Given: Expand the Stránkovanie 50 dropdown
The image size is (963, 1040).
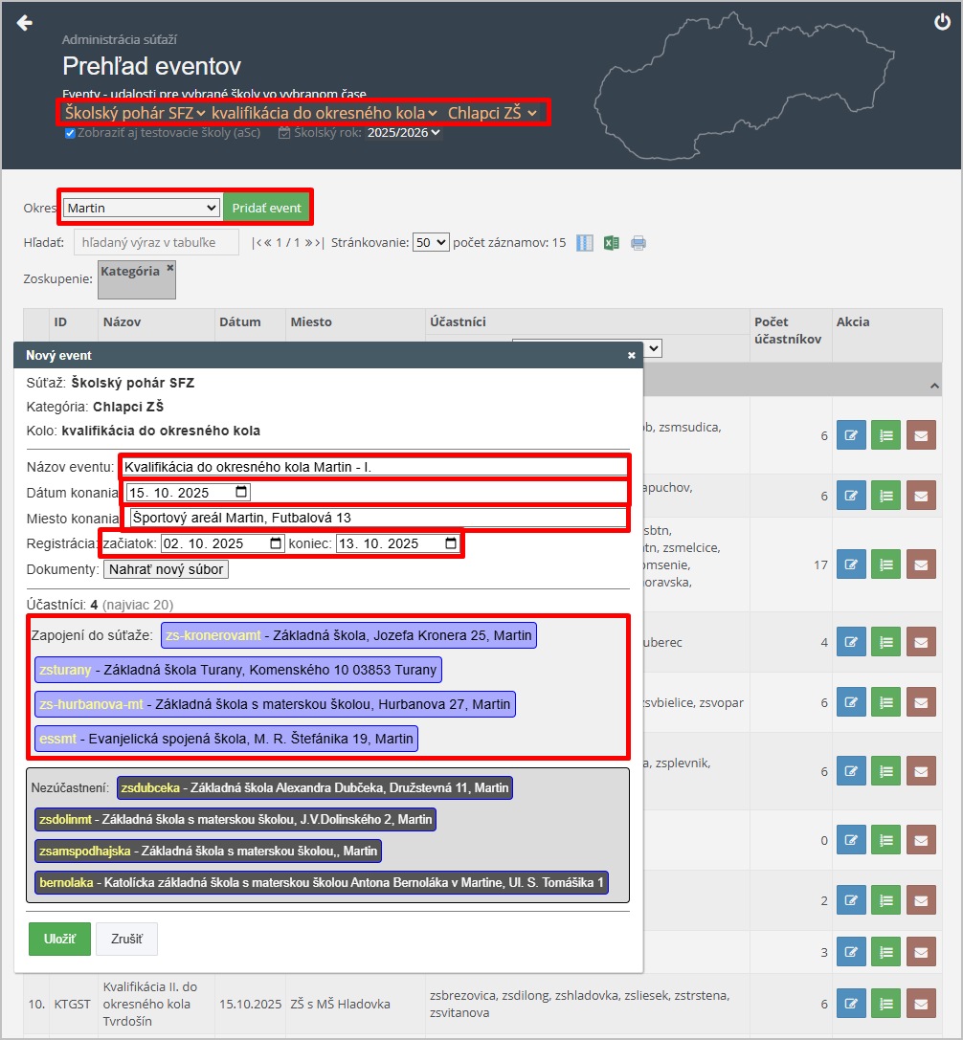Looking at the screenshot, I should 430,243.
